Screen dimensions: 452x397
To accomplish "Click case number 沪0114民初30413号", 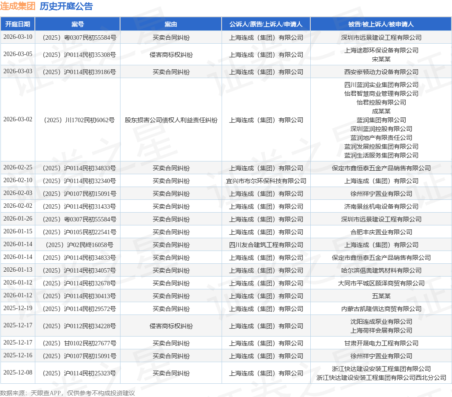I will (x=79, y=296).
